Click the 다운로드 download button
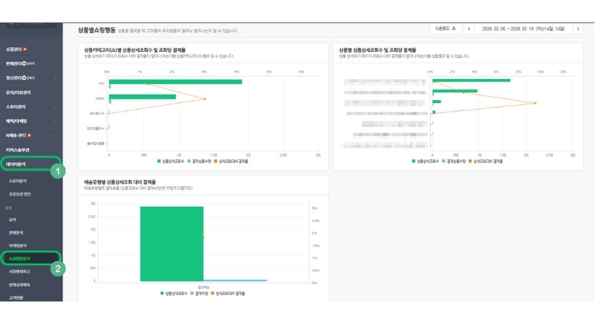595x324 pixels. coord(445,29)
